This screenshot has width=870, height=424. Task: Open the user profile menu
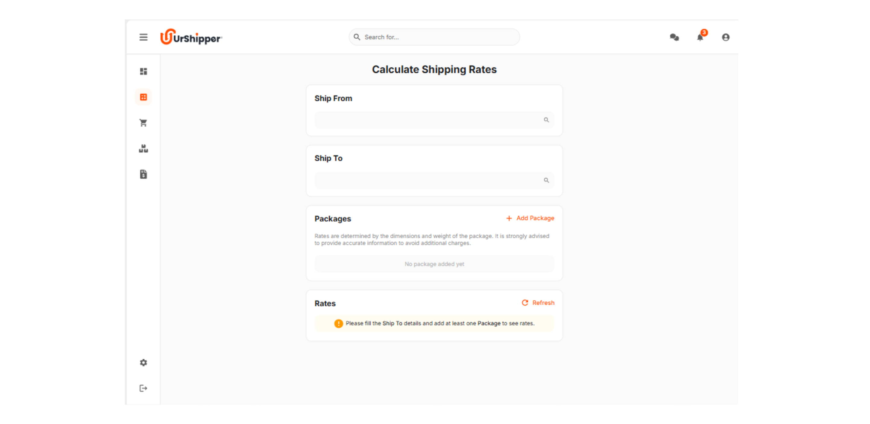point(725,37)
